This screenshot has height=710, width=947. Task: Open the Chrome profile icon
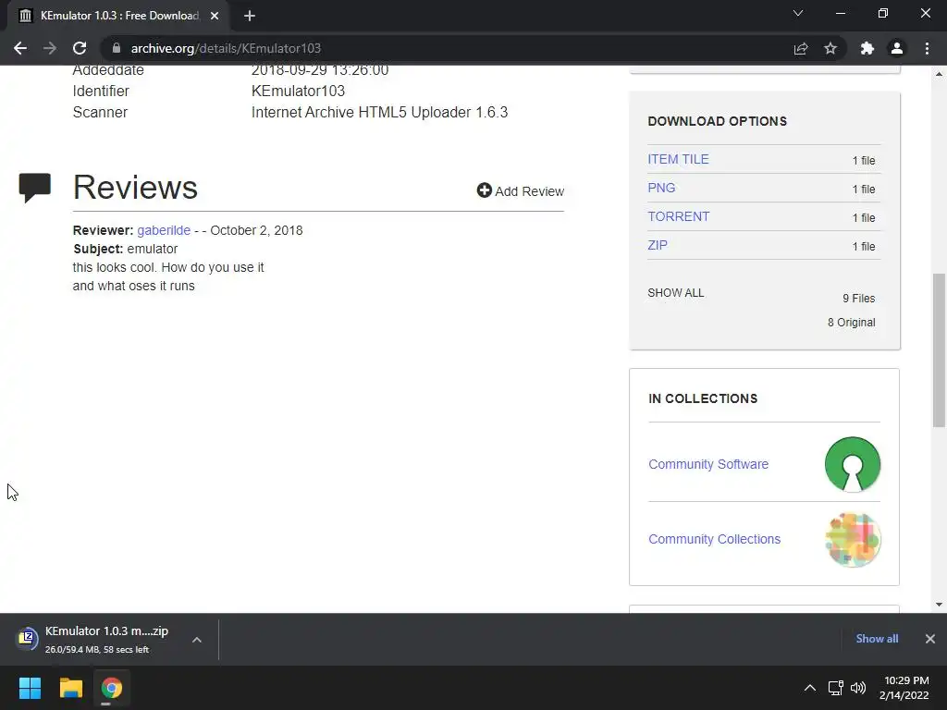897,48
